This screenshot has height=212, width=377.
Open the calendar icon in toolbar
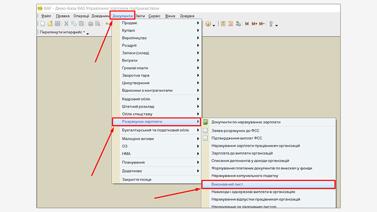[230, 24]
